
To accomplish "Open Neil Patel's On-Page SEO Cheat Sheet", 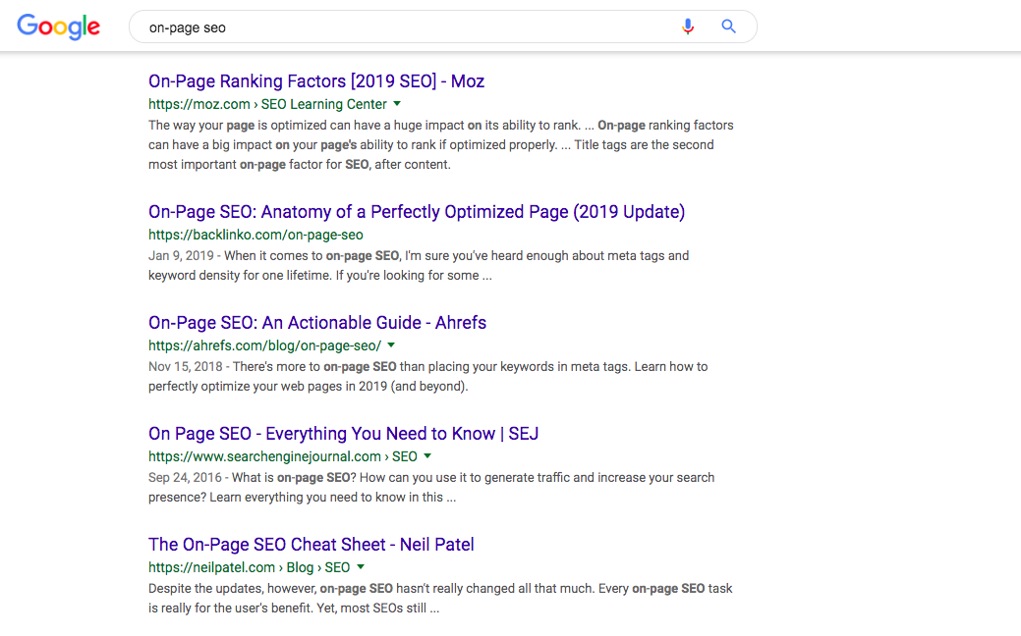I will [x=311, y=544].
